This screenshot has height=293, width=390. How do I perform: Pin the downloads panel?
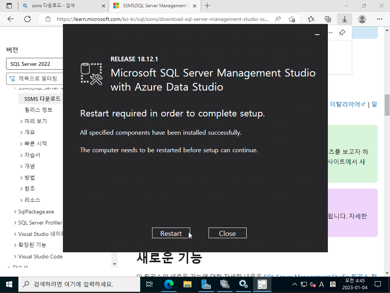342,32
